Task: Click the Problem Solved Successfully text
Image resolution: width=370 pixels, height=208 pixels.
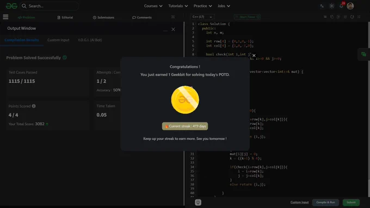Action: (34, 58)
